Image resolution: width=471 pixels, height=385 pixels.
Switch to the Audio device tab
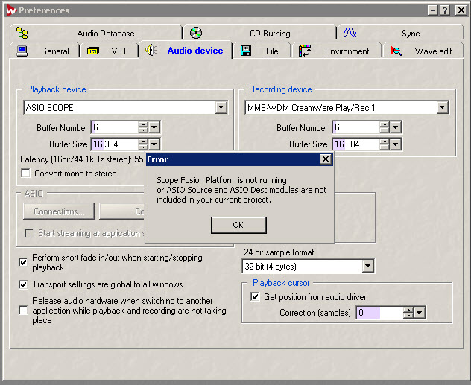[195, 51]
